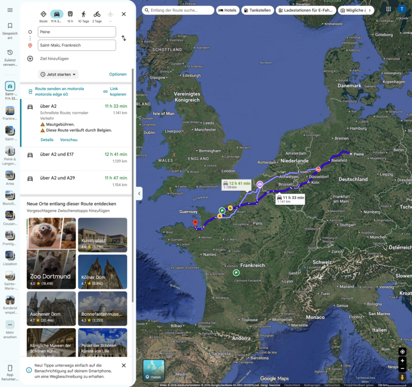Open route Optionen
This screenshot has width=412, height=387.
coord(117,75)
